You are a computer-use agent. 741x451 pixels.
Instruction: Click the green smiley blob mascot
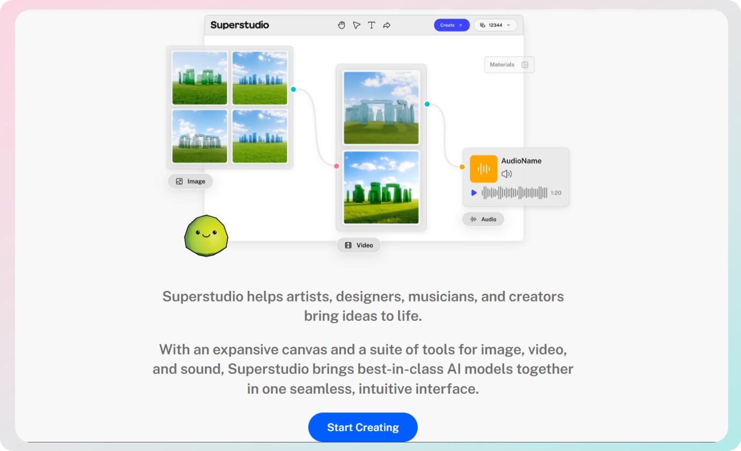point(206,235)
